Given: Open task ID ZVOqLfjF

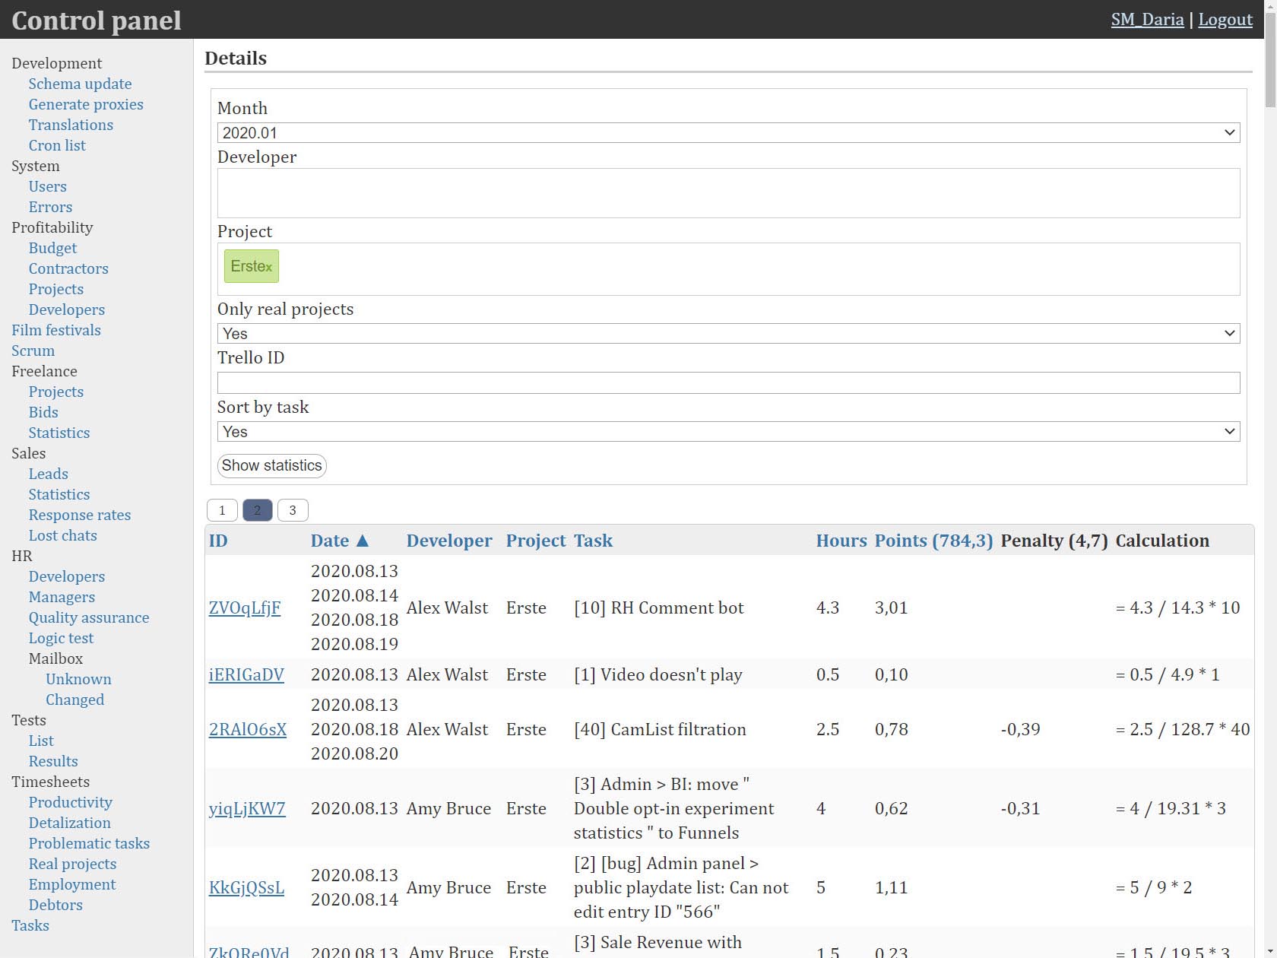Looking at the screenshot, I should [245, 607].
